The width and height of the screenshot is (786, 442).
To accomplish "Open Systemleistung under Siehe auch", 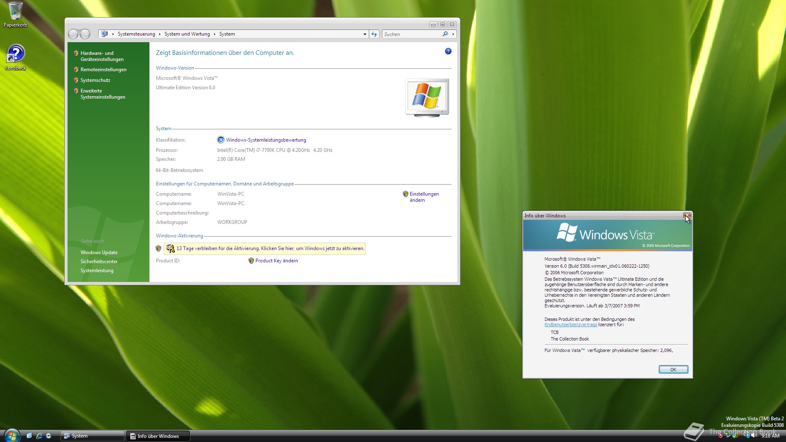I will pyautogui.click(x=97, y=271).
